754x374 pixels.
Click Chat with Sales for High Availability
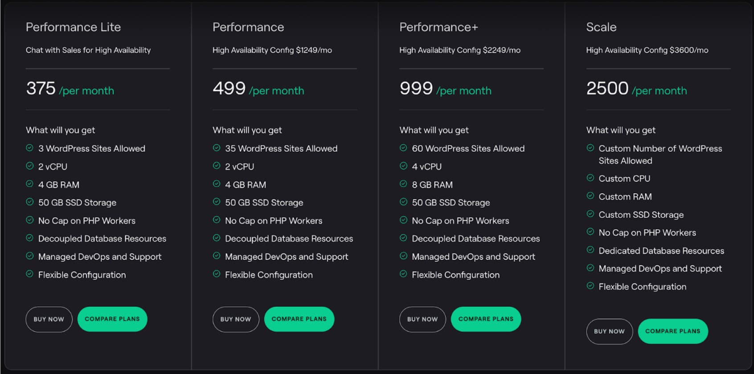[x=88, y=50]
